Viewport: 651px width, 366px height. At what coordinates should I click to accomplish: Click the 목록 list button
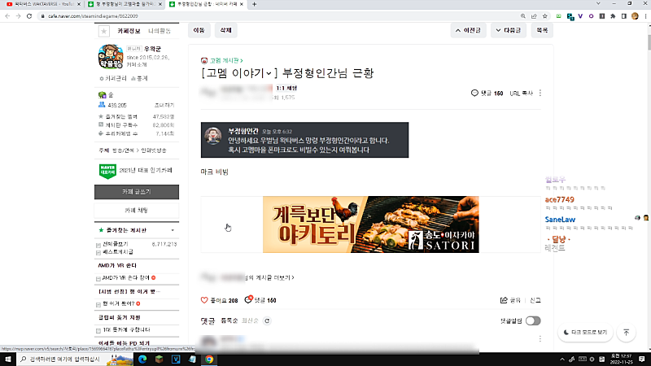pyautogui.click(x=542, y=30)
